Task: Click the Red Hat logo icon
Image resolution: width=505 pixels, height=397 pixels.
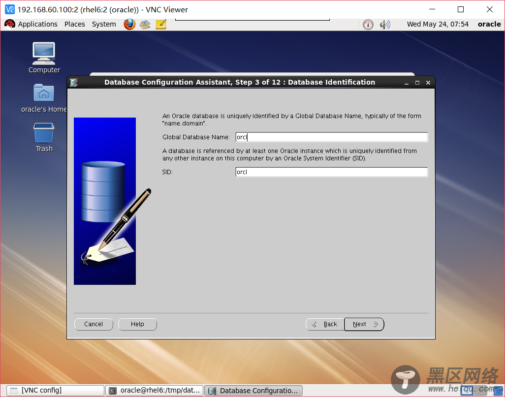Action: click(x=10, y=24)
